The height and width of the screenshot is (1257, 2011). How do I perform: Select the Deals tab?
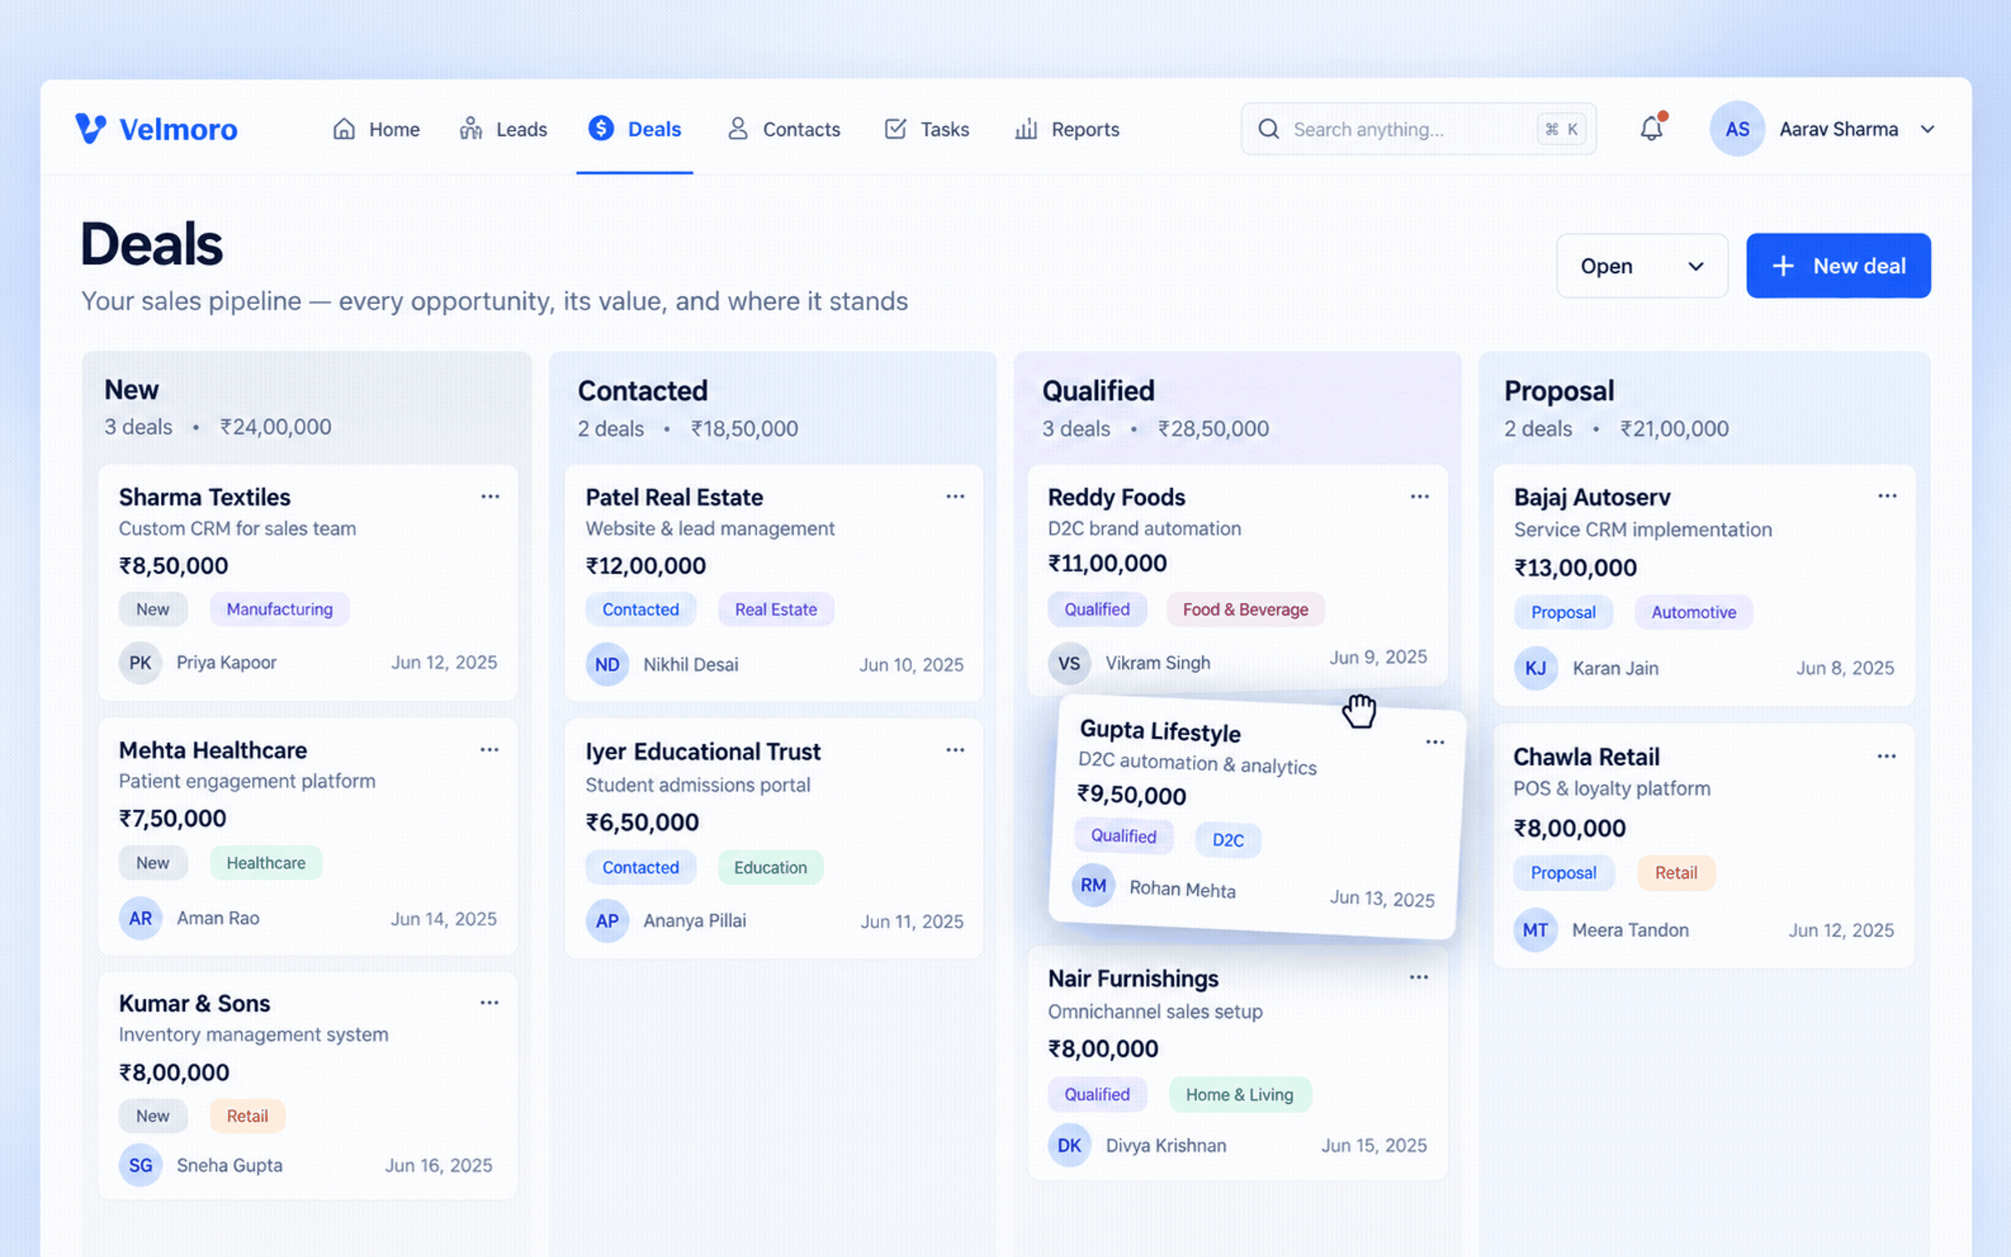[x=635, y=129]
